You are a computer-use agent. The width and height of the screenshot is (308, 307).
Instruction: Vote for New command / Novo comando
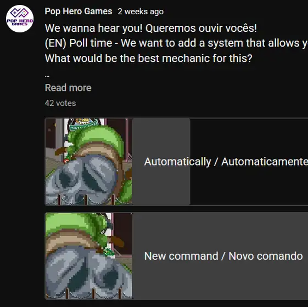pos(176,256)
